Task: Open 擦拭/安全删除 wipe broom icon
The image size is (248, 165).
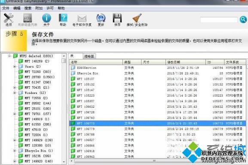Action: tap(137, 18)
